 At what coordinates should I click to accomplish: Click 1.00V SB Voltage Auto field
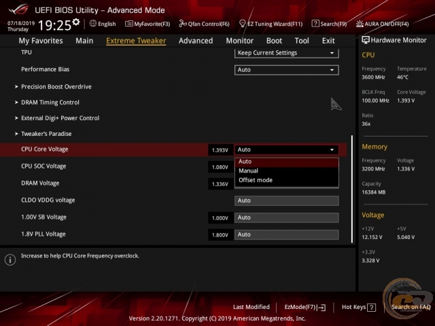(x=287, y=217)
